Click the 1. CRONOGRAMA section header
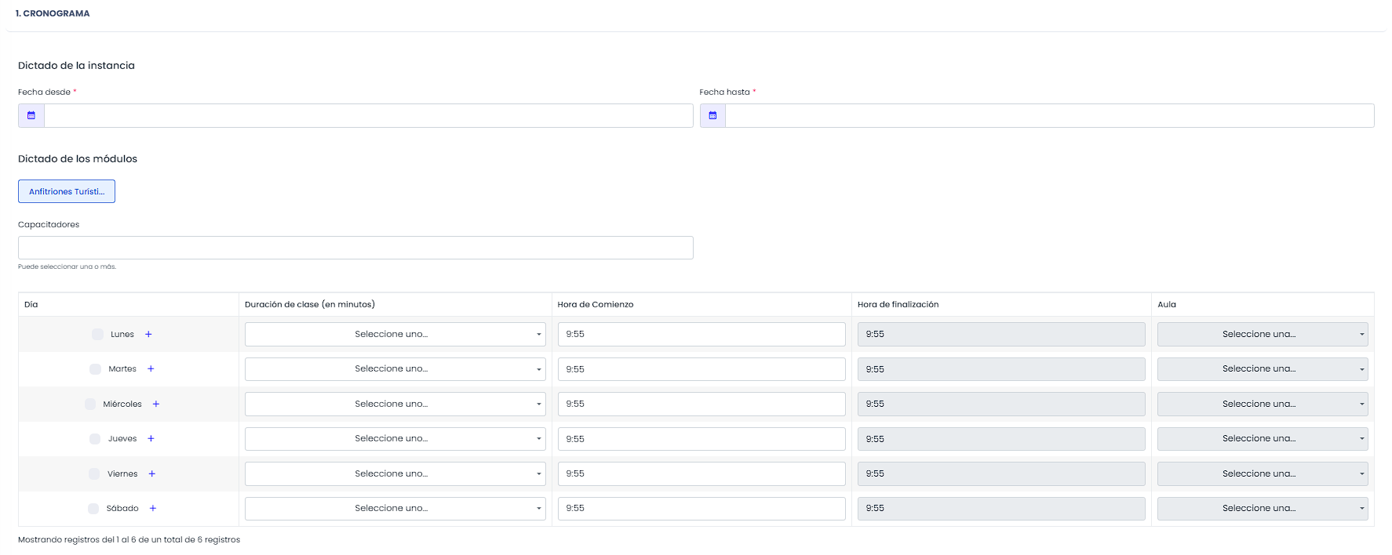Image resolution: width=1392 pixels, height=555 pixels. [53, 13]
